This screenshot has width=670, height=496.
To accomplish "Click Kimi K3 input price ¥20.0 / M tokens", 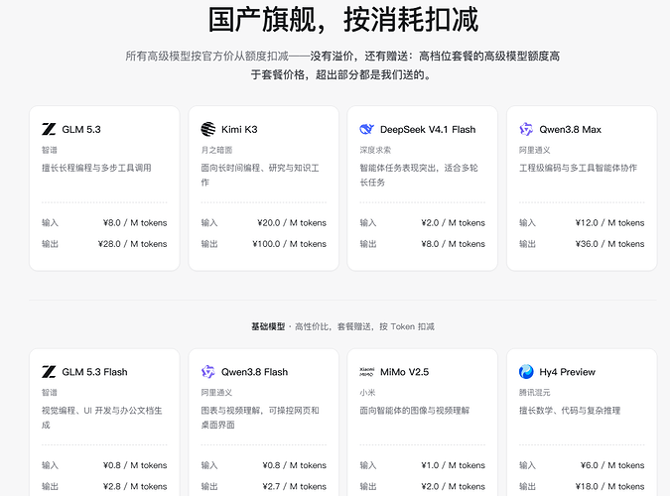I will (x=292, y=222).
